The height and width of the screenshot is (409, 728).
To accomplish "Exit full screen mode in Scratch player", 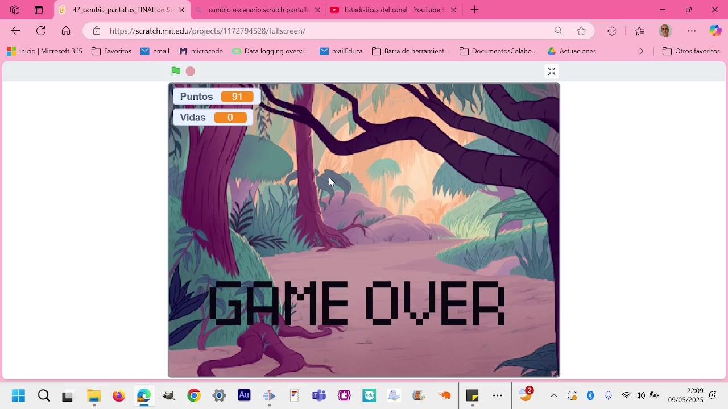I will [551, 71].
